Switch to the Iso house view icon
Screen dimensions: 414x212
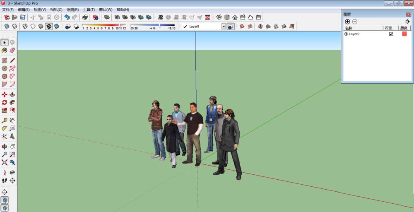(219, 17)
